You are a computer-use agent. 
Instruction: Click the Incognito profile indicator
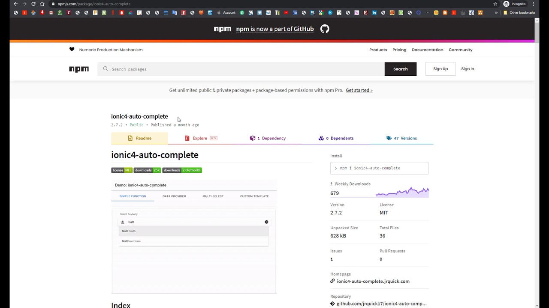(x=515, y=4)
